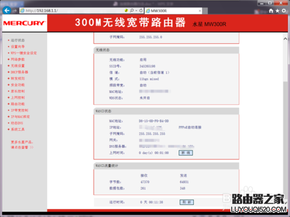Open 家长控制 in the sidebar
290x217 pixels.
[x=17, y=91]
